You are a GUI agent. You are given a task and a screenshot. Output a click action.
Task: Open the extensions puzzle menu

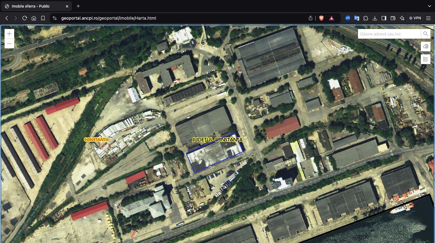point(366,18)
